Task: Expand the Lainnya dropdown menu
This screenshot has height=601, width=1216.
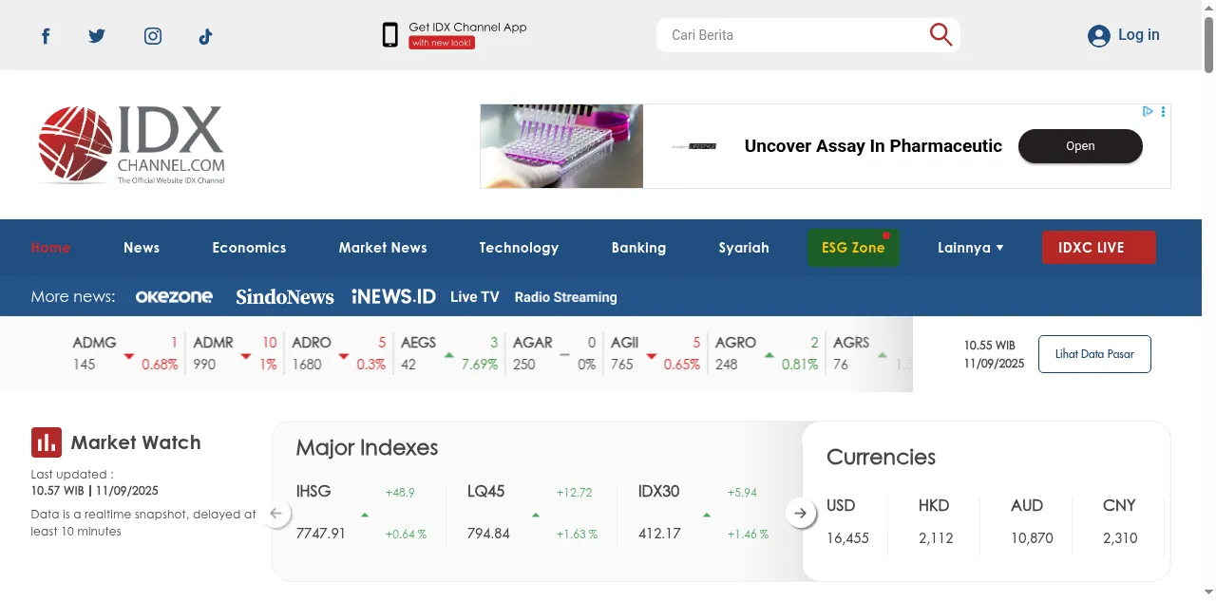Action: [970, 248]
